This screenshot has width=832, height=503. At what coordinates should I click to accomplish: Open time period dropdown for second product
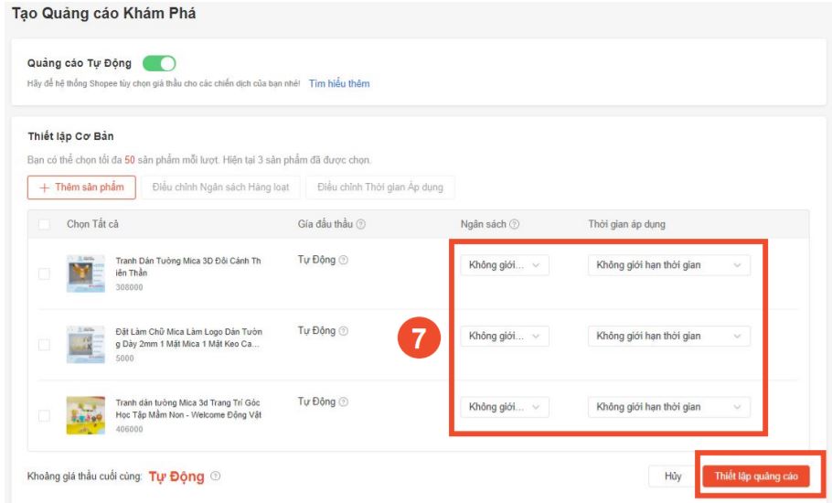coord(668,336)
